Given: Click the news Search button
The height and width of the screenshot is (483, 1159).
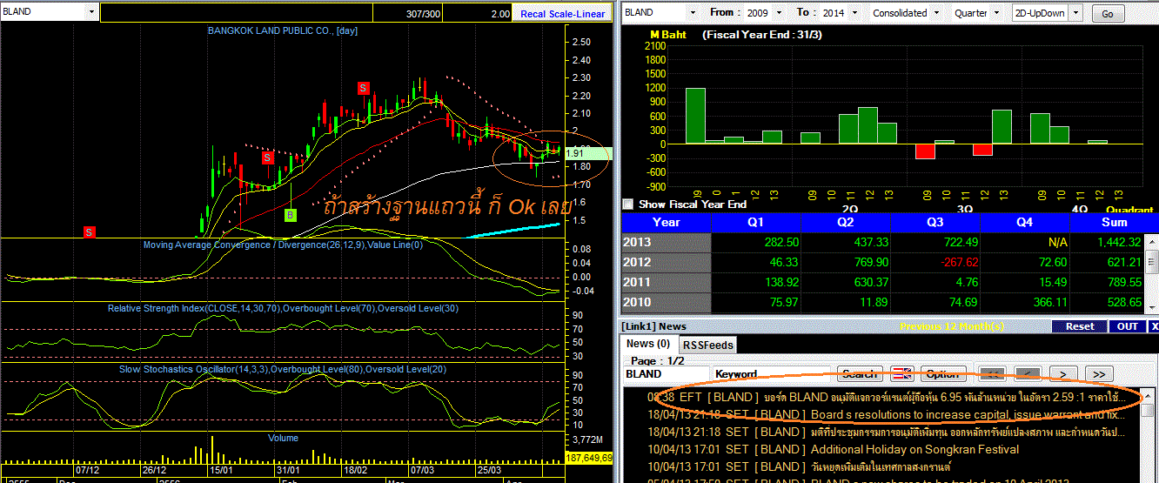Looking at the screenshot, I should [860, 374].
